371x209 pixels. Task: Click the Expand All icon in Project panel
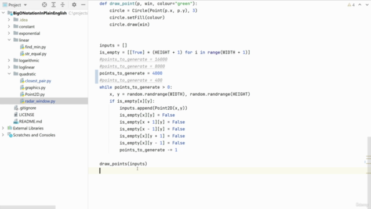pos(53,5)
